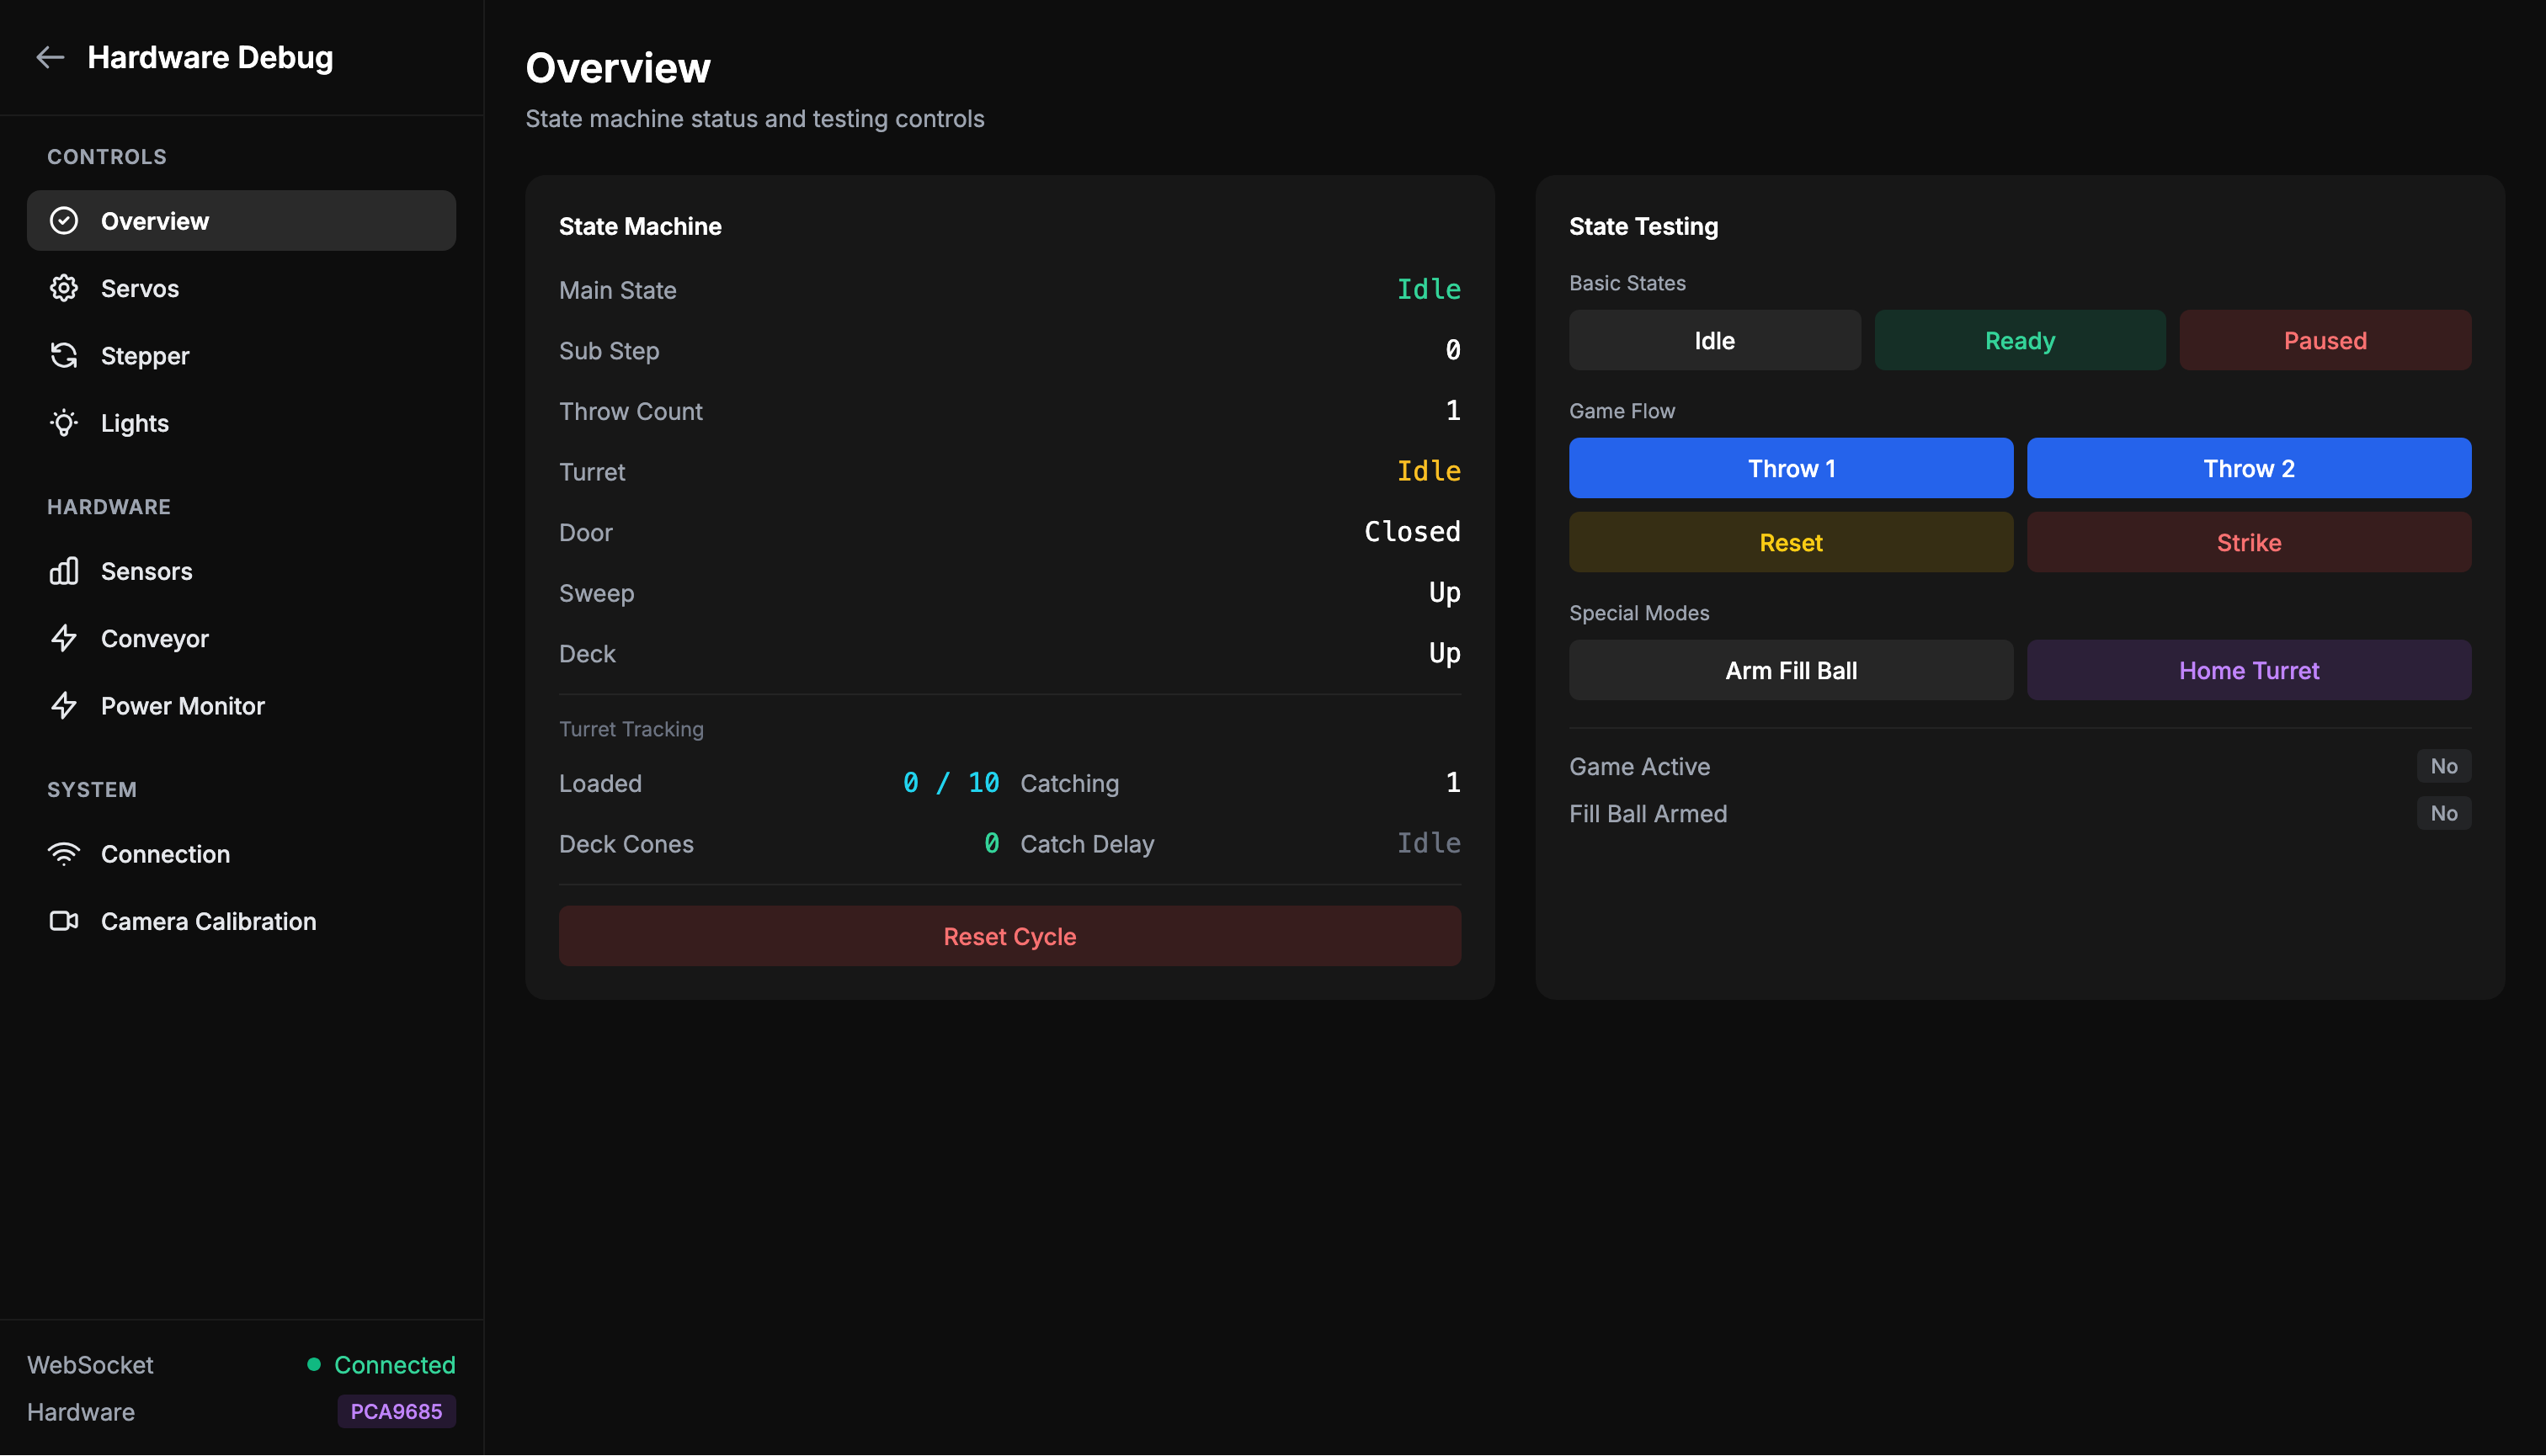Click the Camera Calibration video icon
Screen dimensions: 2546x1456
click(x=64, y=921)
